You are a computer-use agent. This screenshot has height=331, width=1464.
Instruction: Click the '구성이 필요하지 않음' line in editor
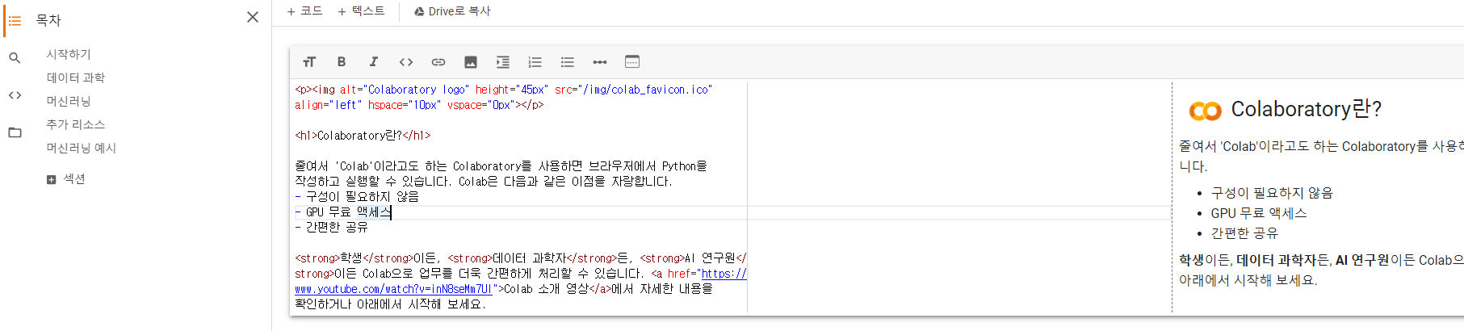pos(357,197)
